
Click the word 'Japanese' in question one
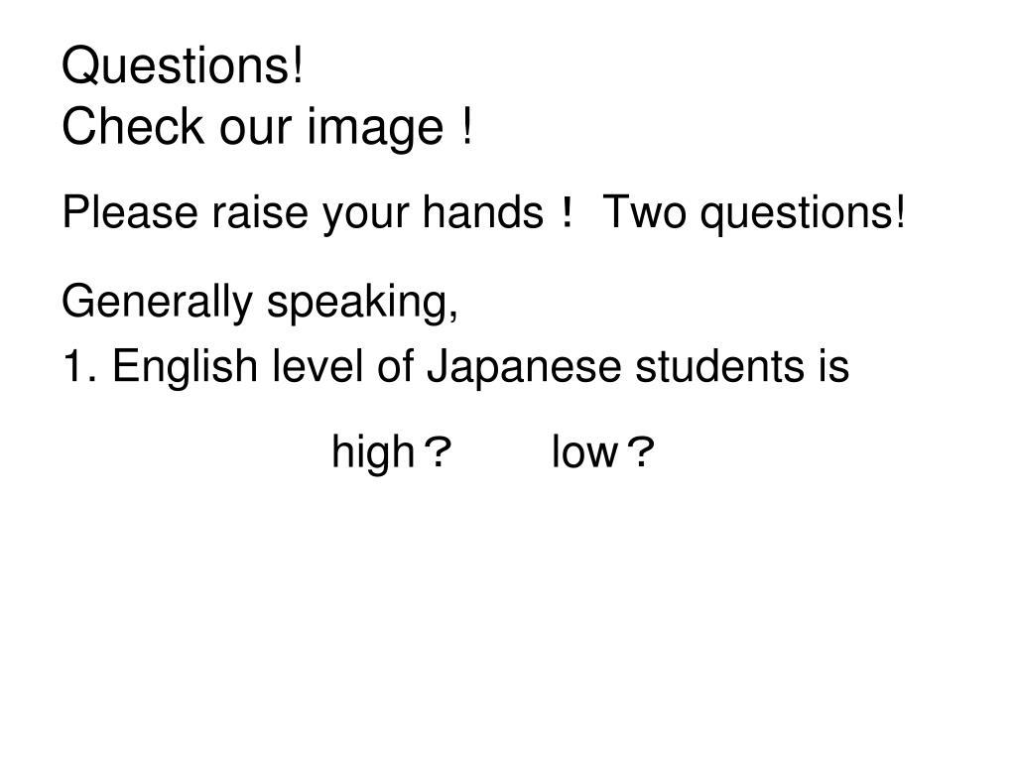click(524, 367)
